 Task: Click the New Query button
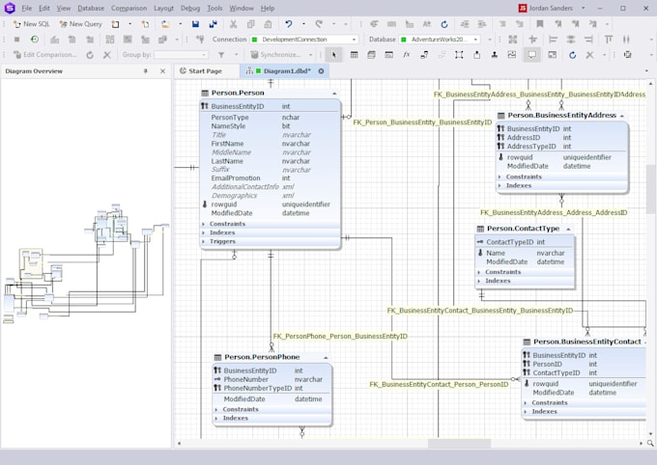coord(80,24)
